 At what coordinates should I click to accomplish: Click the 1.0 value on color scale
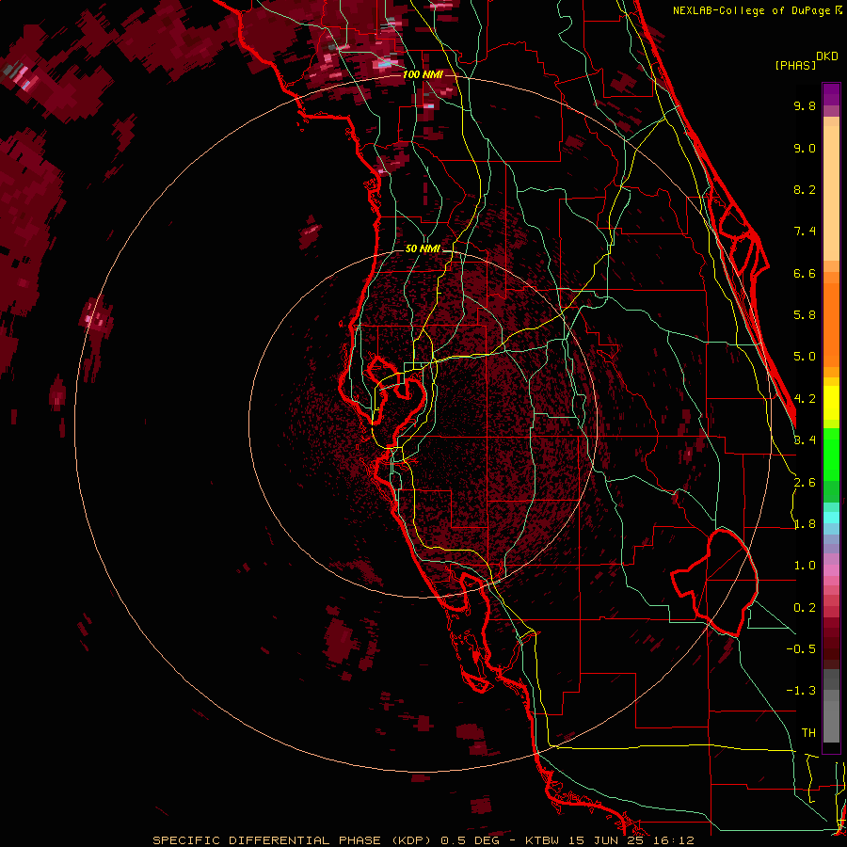[805, 566]
